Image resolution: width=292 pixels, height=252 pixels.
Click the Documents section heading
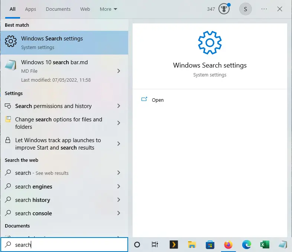click(17, 226)
